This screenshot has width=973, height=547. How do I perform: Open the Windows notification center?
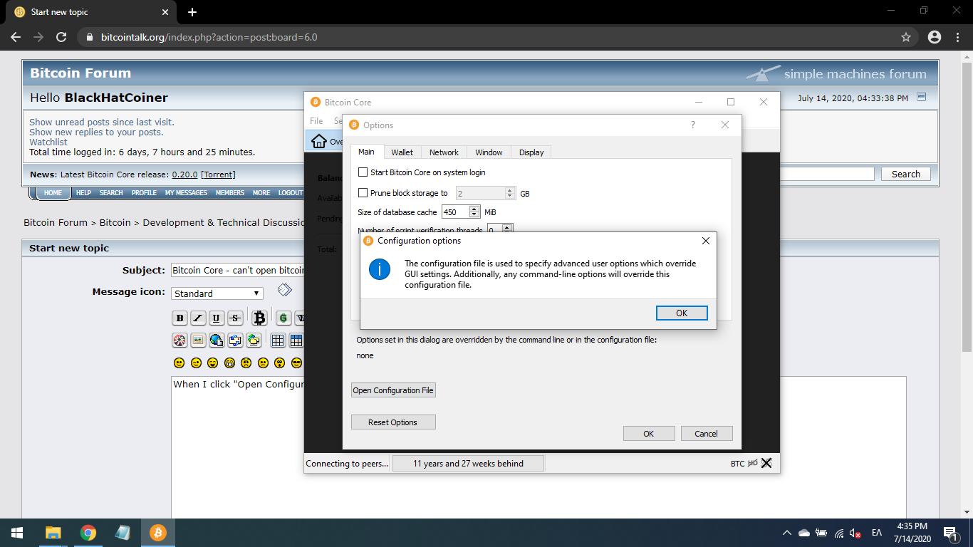[x=950, y=533]
